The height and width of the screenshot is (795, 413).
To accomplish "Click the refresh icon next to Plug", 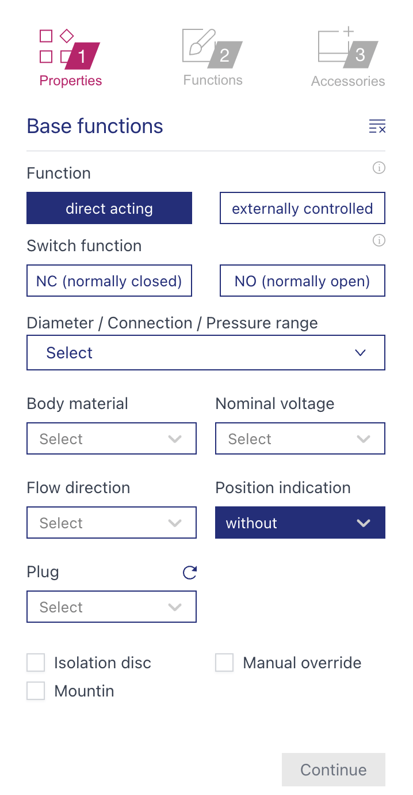I will tap(189, 573).
